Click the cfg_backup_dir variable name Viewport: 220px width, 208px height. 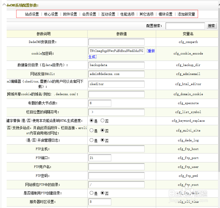188,65
